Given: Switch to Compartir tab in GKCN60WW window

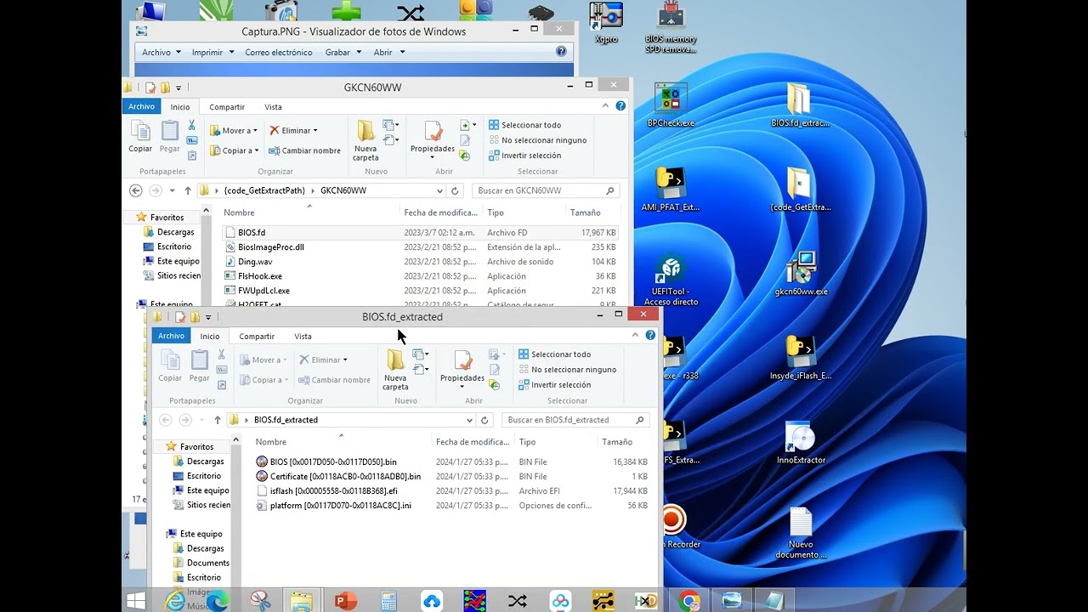Looking at the screenshot, I should pyautogui.click(x=227, y=107).
